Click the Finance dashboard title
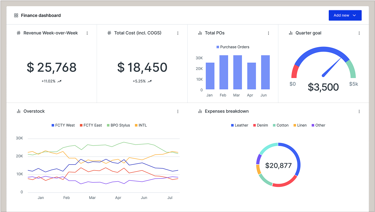This screenshot has height=212, width=375. tap(41, 16)
